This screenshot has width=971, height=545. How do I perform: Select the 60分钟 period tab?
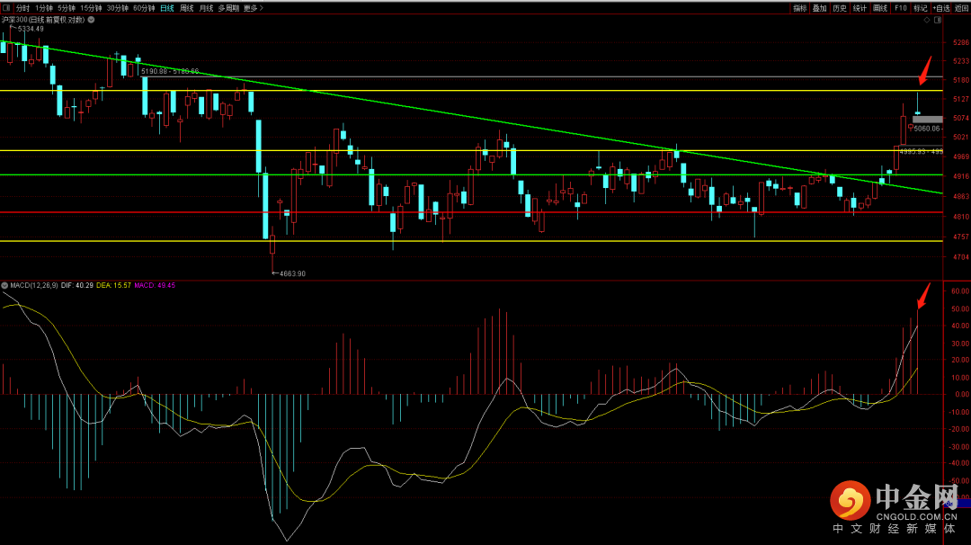[x=144, y=8]
